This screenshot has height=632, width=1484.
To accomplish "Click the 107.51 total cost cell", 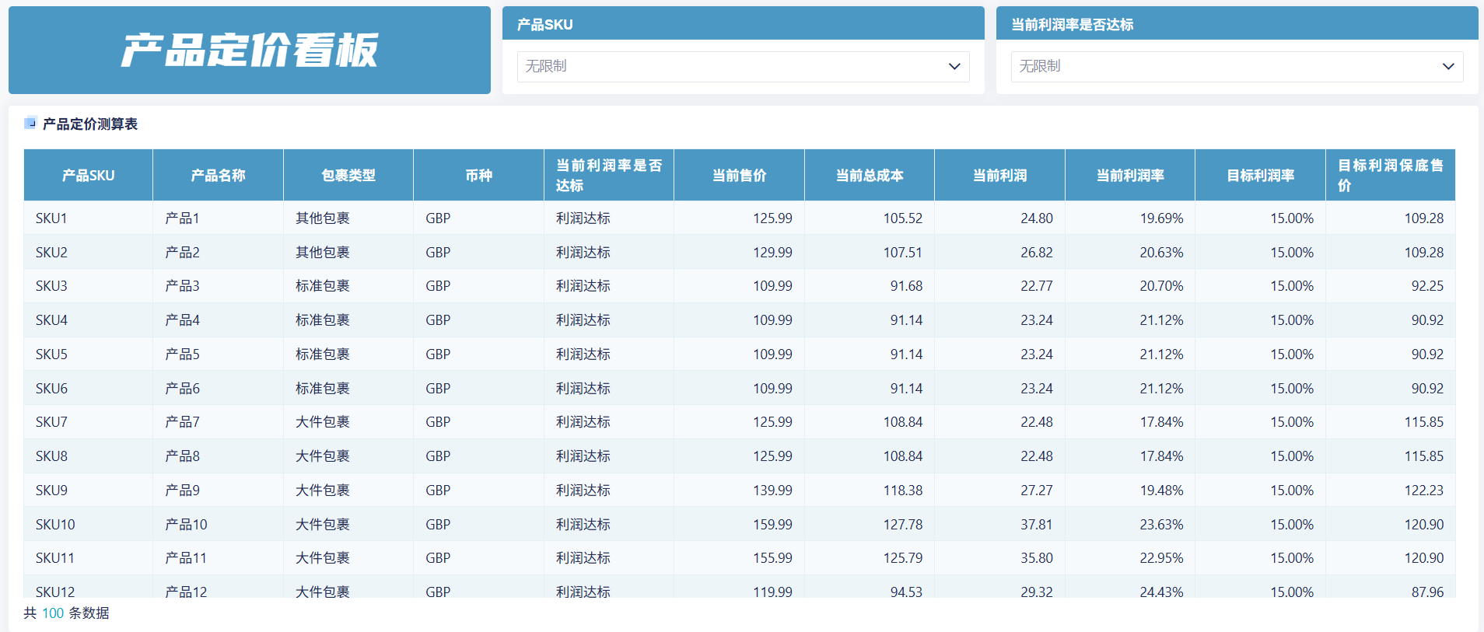I will tap(870, 253).
